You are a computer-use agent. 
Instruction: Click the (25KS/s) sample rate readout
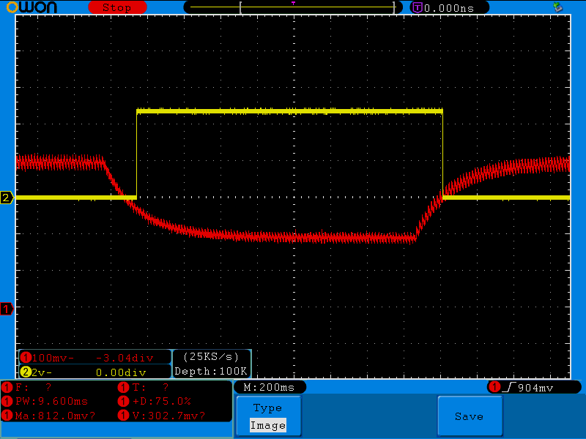(x=211, y=357)
